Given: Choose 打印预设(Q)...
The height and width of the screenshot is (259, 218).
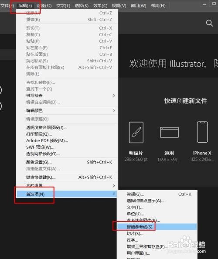Looking at the screenshot, I should click(67, 134).
